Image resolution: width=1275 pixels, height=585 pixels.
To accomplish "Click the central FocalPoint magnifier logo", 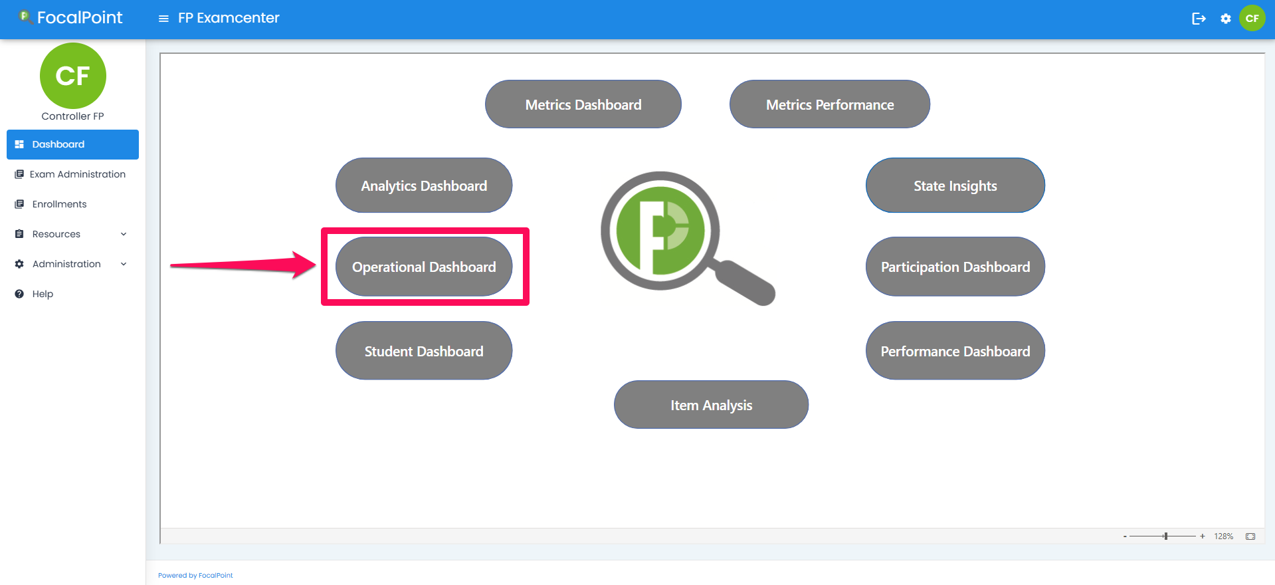I will pyautogui.click(x=688, y=238).
